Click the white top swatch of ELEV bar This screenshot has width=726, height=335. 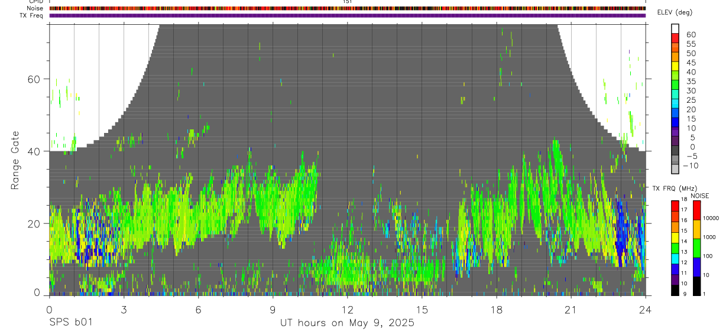(x=675, y=28)
